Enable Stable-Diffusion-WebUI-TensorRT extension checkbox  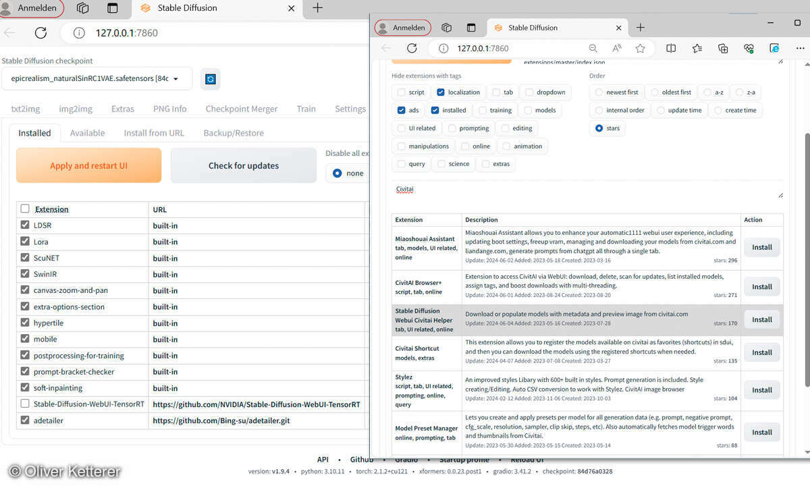pyautogui.click(x=25, y=404)
